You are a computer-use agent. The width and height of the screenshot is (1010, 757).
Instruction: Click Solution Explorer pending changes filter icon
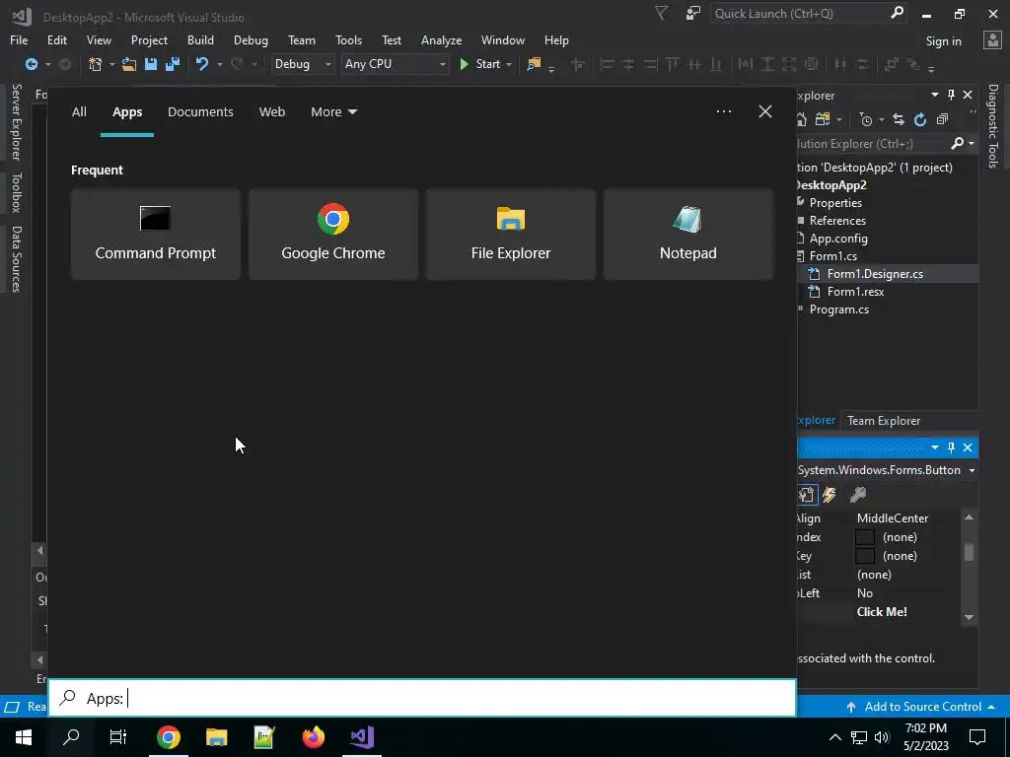866,119
